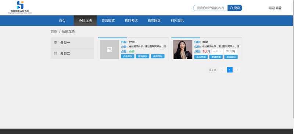Select the 分类一 category
The height and width of the screenshot is (134, 294).
click(72, 43)
